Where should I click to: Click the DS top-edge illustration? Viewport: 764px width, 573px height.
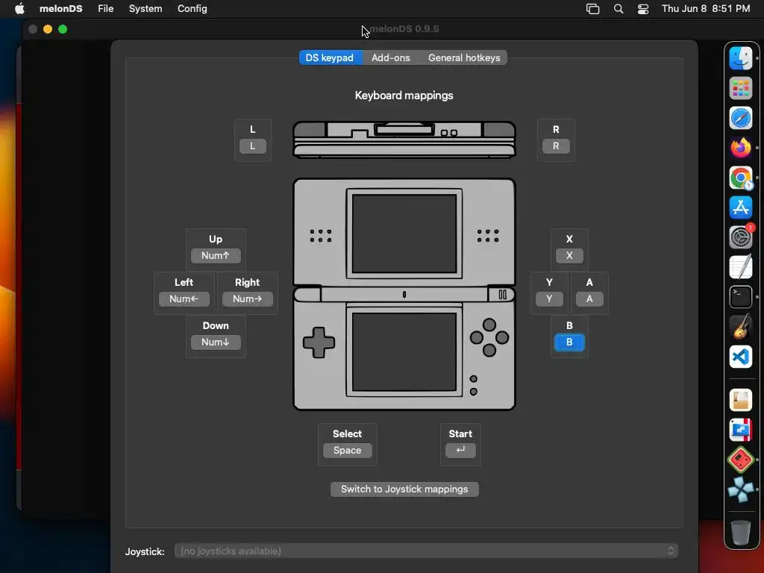click(404, 140)
